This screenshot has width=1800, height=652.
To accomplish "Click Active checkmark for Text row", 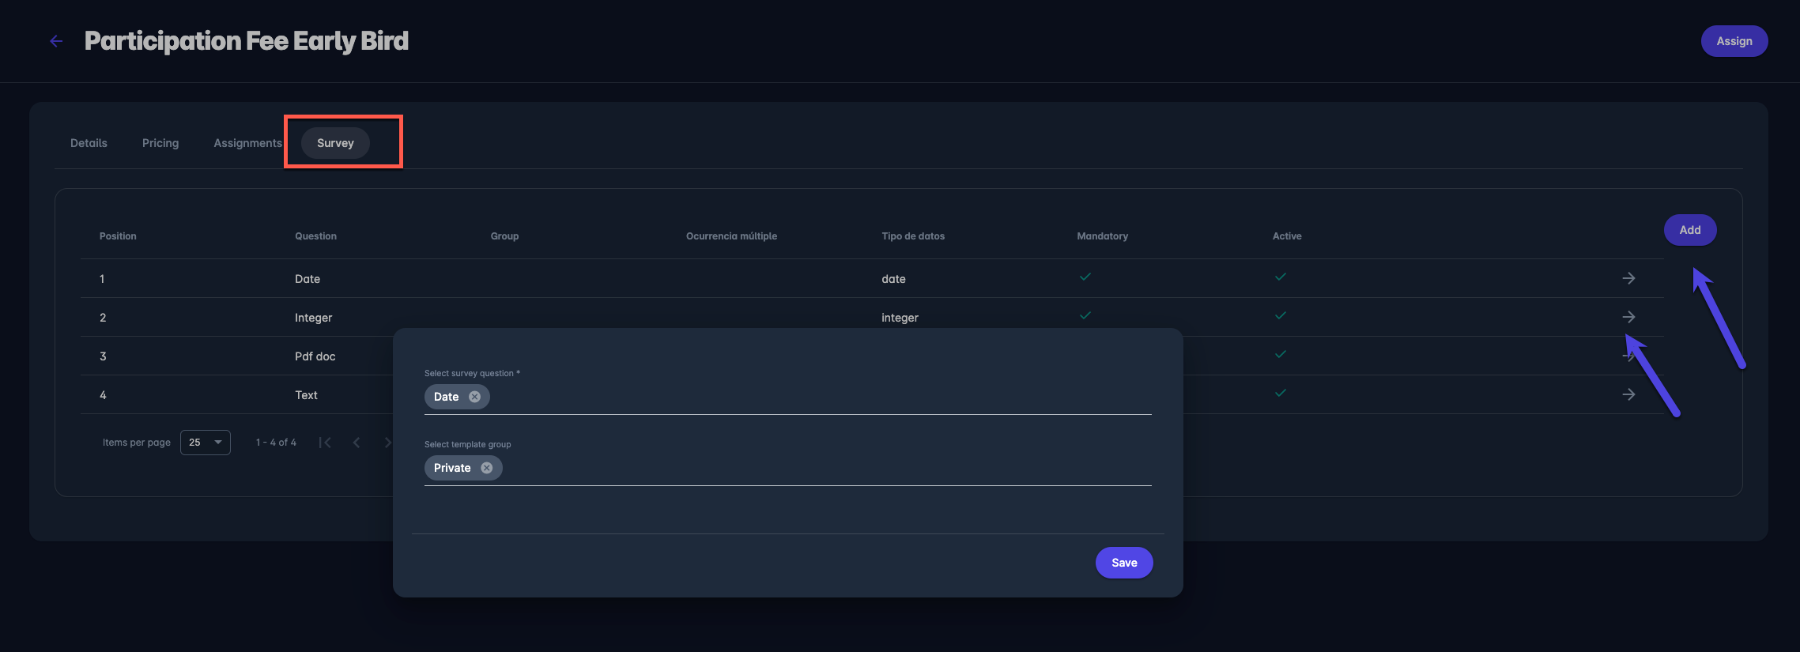I will coord(1281,393).
